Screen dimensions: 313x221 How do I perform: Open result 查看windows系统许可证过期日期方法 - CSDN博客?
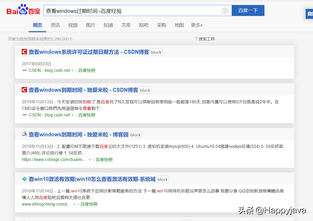pyautogui.click(x=89, y=52)
